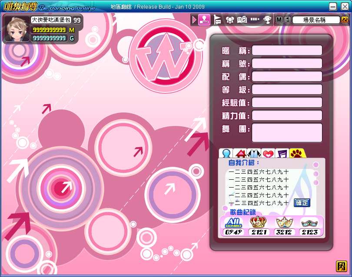352x277 pixels.
Task: Open the friends group icon
Action: (x=229, y=20)
